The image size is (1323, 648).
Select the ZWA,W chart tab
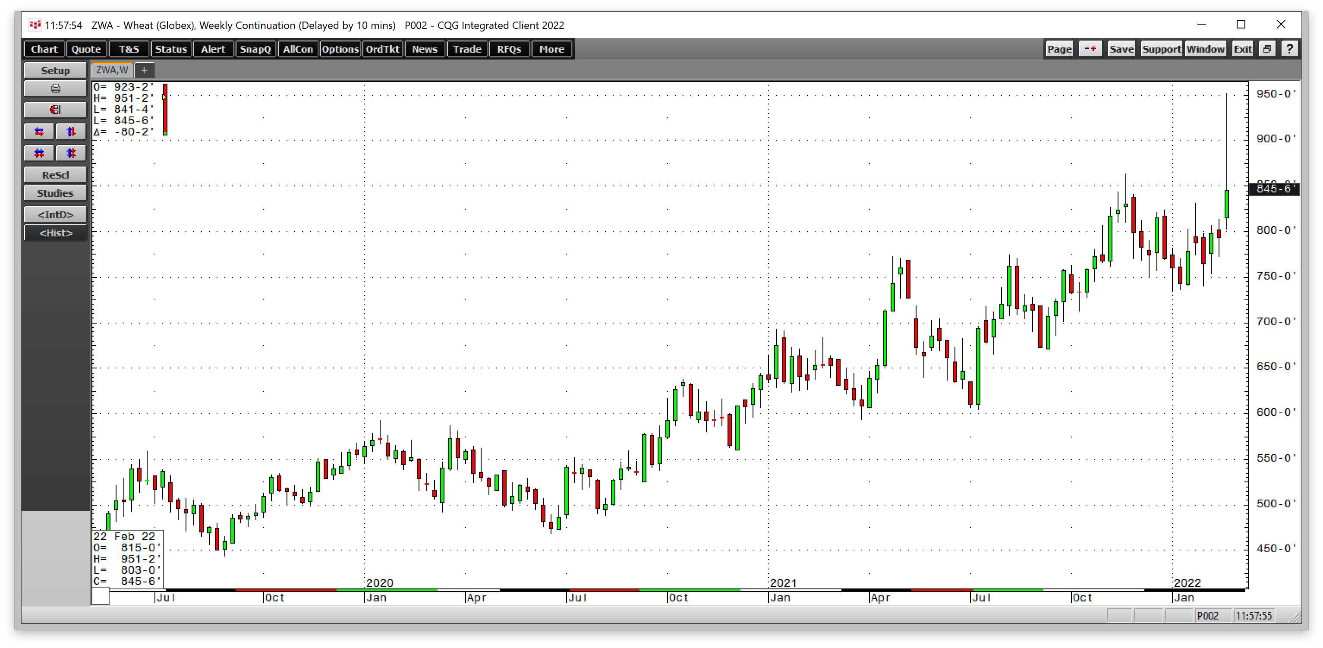(x=112, y=70)
